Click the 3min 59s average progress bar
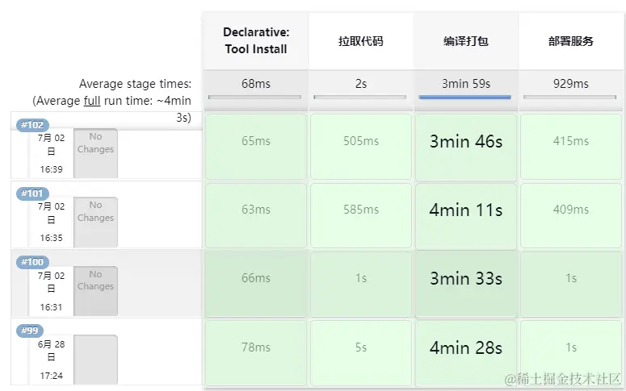626x391 pixels. 465,97
